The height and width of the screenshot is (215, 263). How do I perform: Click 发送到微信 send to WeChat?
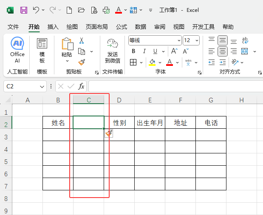[113, 51]
